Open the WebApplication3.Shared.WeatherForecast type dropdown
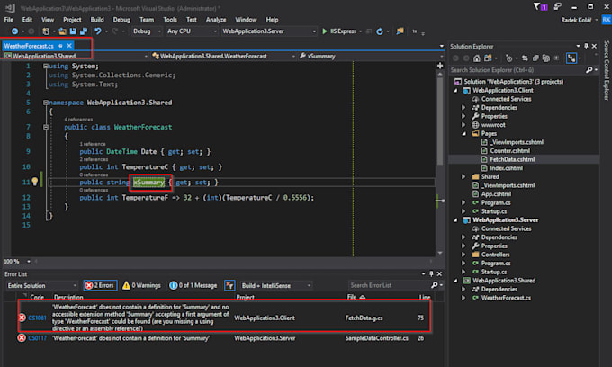 coord(223,56)
